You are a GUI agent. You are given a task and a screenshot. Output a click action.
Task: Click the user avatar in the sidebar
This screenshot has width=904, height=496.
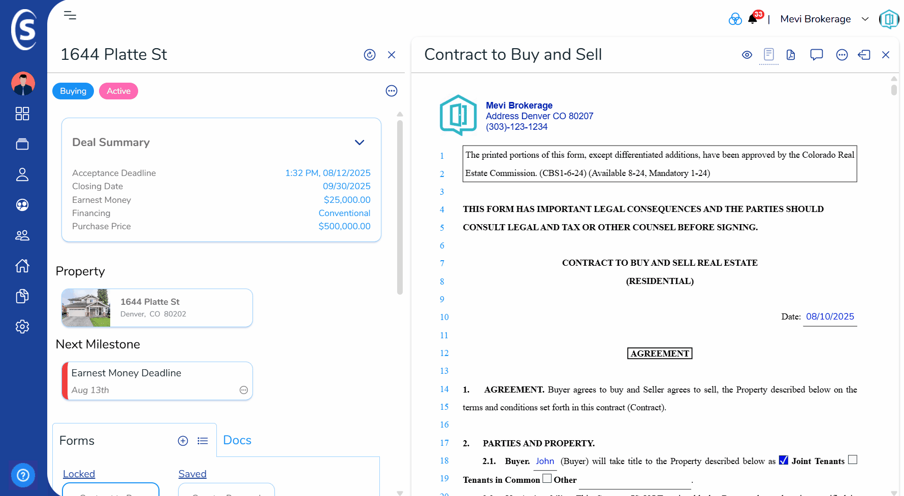tap(23, 84)
